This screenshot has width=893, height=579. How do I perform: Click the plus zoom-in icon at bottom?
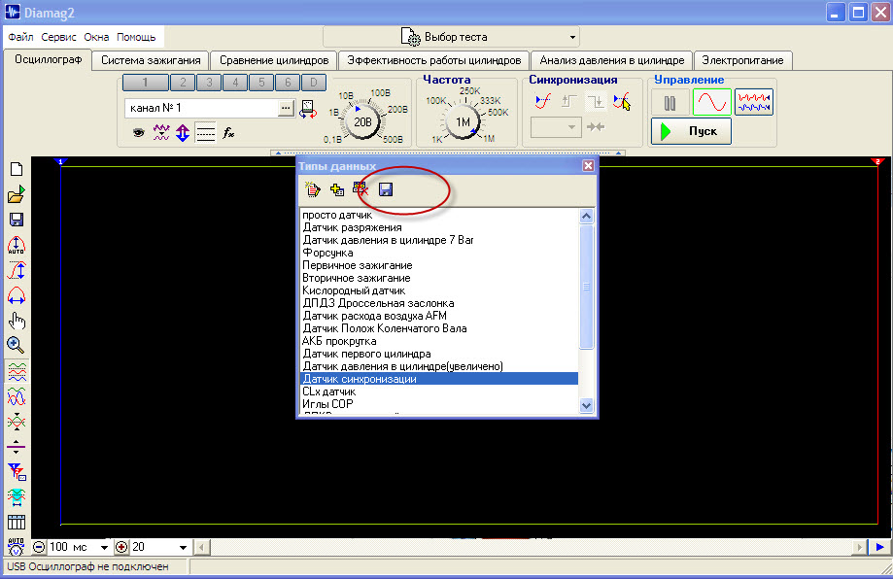[121, 547]
